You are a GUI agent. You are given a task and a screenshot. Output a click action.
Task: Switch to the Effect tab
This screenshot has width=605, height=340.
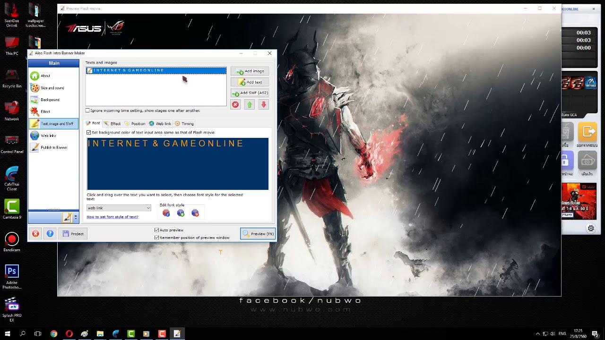point(112,124)
